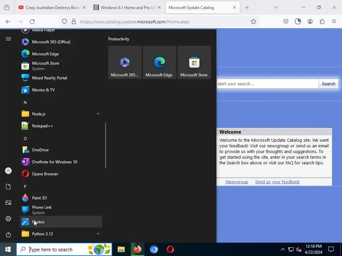The height and width of the screenshot is (256, 342).
Task: Click the taskbar Type here to search box
Action: pyautogui.click(x=64, y=249)
